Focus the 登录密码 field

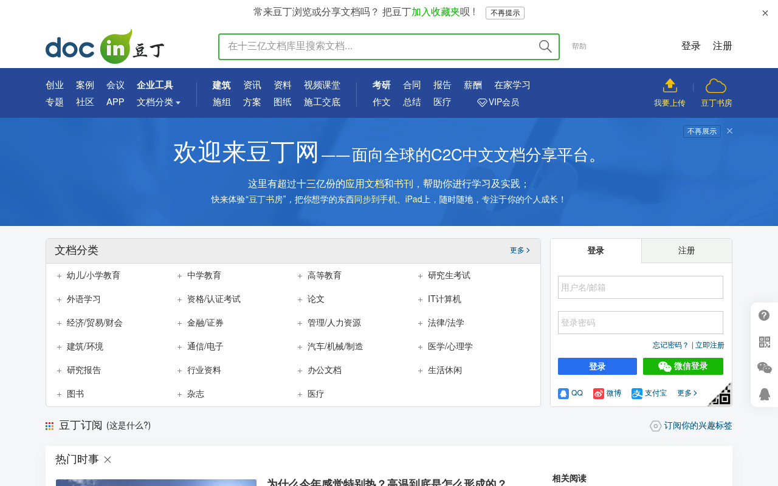pyautogui.click(x=641, y=323)
